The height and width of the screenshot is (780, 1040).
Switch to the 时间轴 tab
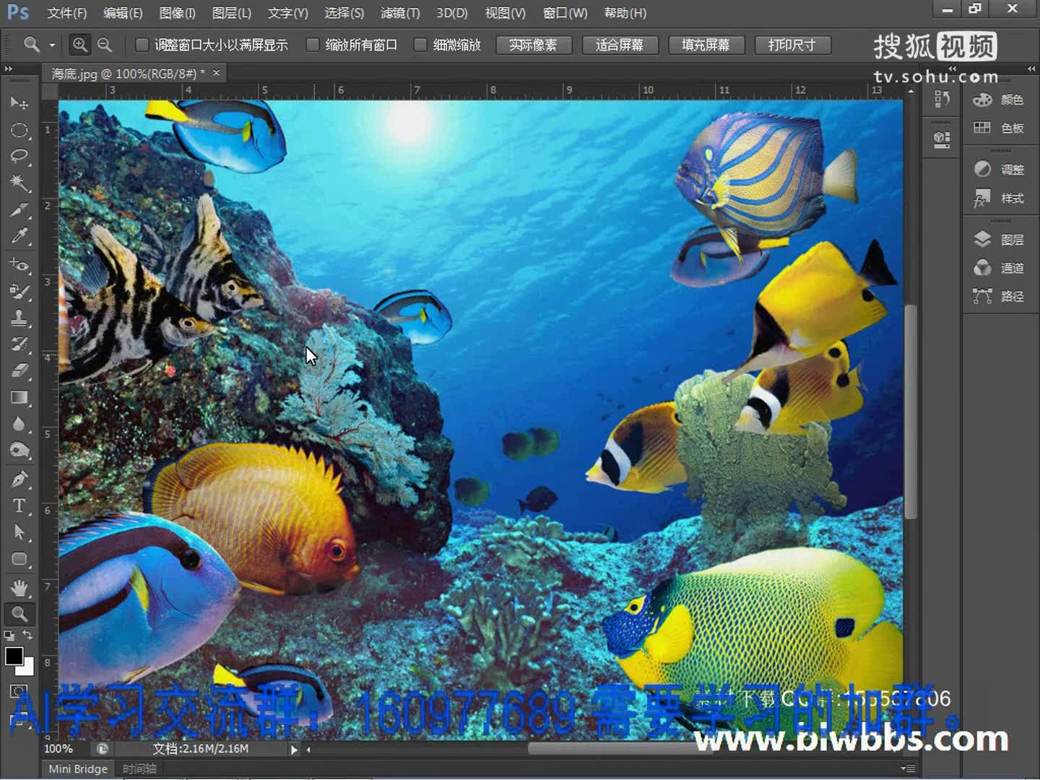click(139, 769)
